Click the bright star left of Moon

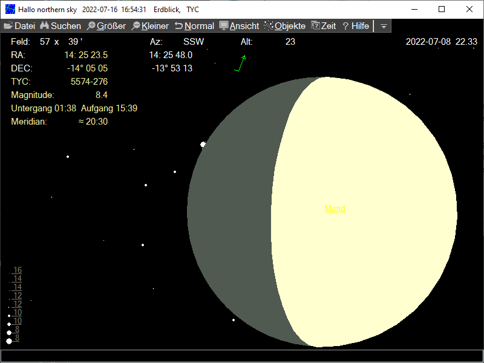203,144
